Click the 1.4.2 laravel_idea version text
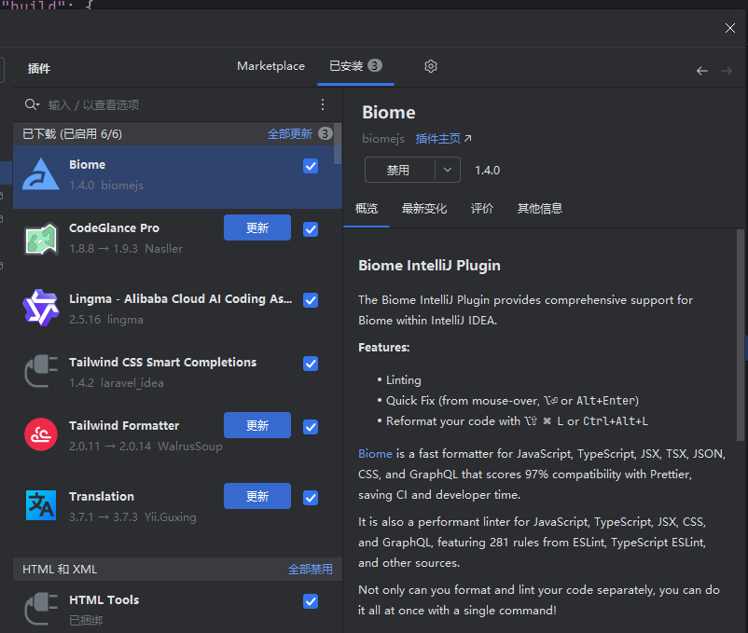Image resolution: width=748 pixels, height=633 pixels. pos(117,383)
